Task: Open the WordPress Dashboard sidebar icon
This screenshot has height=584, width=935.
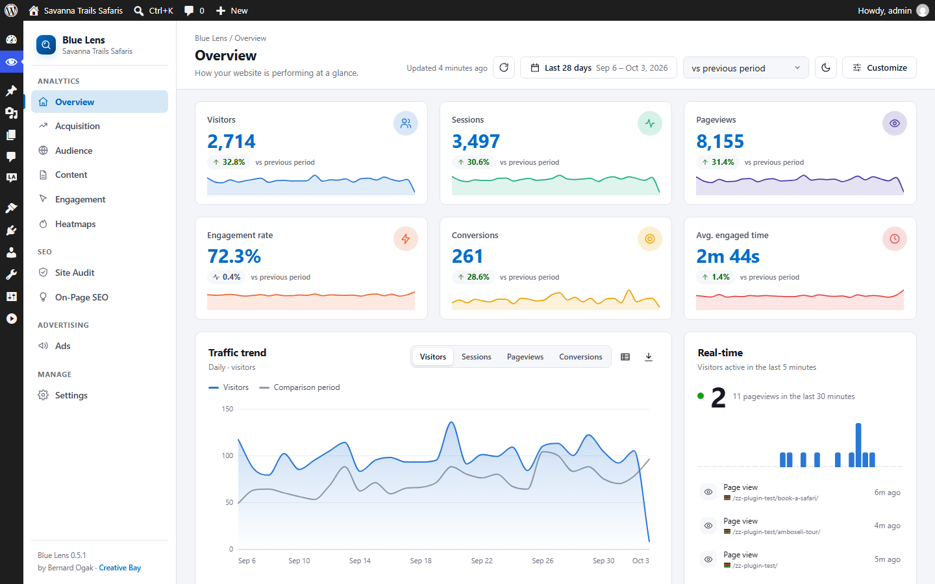Action: (x=11, y=39)
